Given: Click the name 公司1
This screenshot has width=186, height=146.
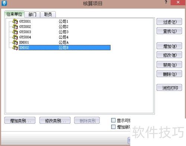Looking at the screenshot, I should [x=64, y=21].
